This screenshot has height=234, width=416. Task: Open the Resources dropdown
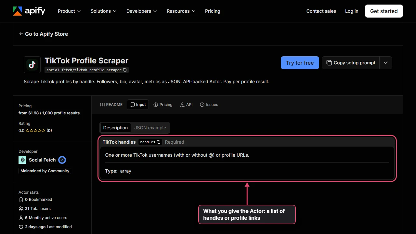click(181, 11)
